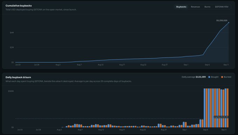Click Jul 23 on the daily chart axis
The width and height of the screenshot is (238, 135).
[x=20, y=130]
